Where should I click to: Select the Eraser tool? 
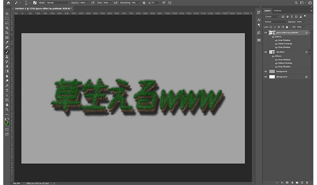7,66
